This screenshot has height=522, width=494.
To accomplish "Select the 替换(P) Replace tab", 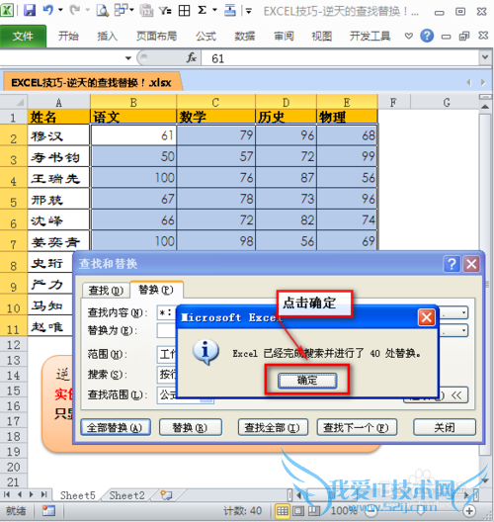I will coord(156,290).
